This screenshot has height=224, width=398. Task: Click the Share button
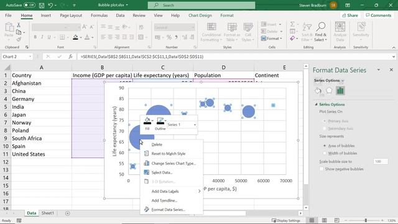tap(350, 16)
